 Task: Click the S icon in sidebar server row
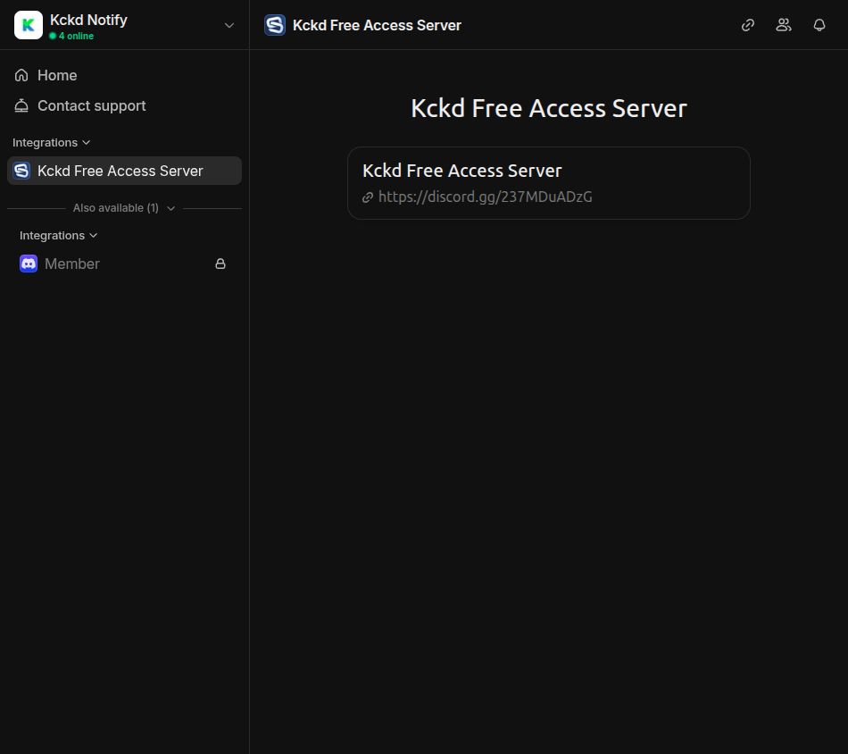coord(21,171)
